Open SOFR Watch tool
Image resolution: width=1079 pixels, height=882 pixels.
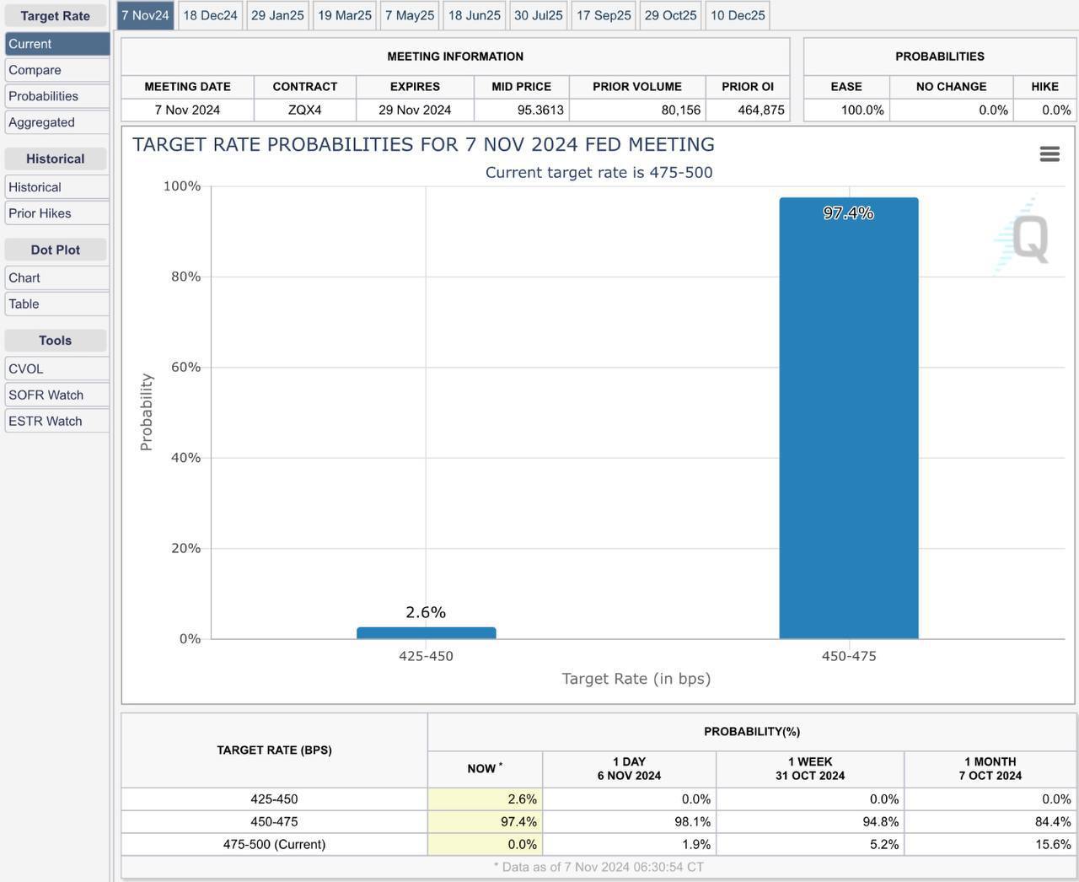(x=56, y=395)
